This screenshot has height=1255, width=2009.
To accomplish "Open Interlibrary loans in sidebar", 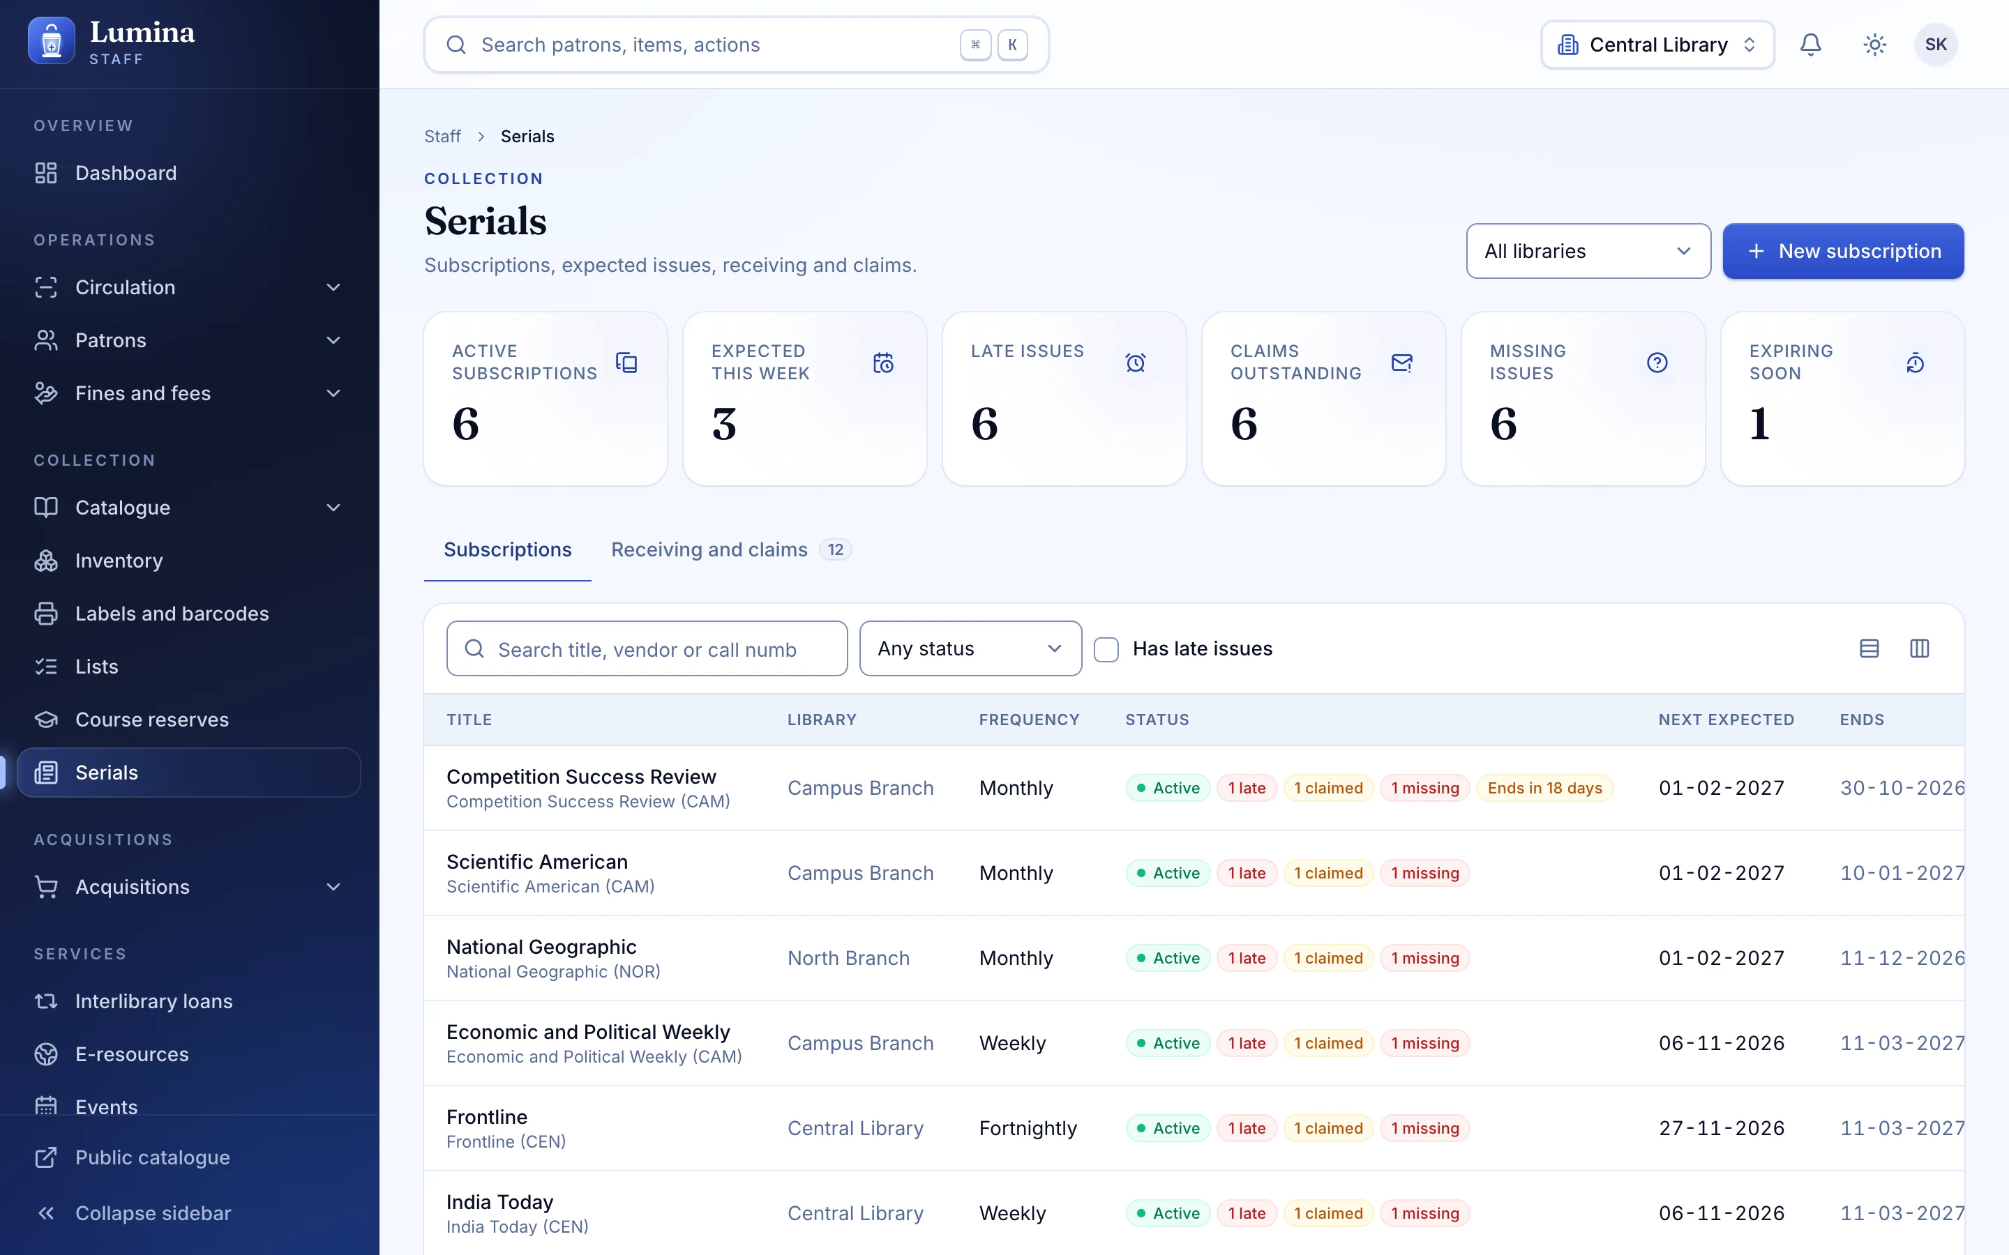I will tap(189, 1001).
